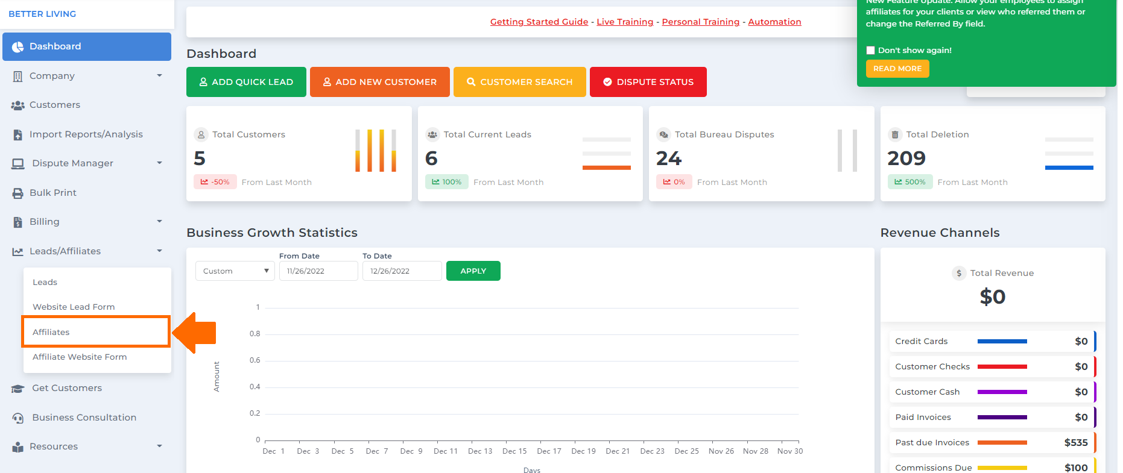This screenshot has height=473, width=1123.
Task: Click the Billing invoice icon
Action: coord(17,222)
